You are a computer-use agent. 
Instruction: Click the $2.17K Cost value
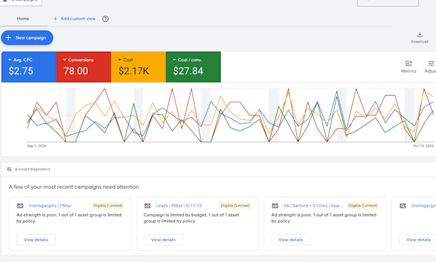134,71
